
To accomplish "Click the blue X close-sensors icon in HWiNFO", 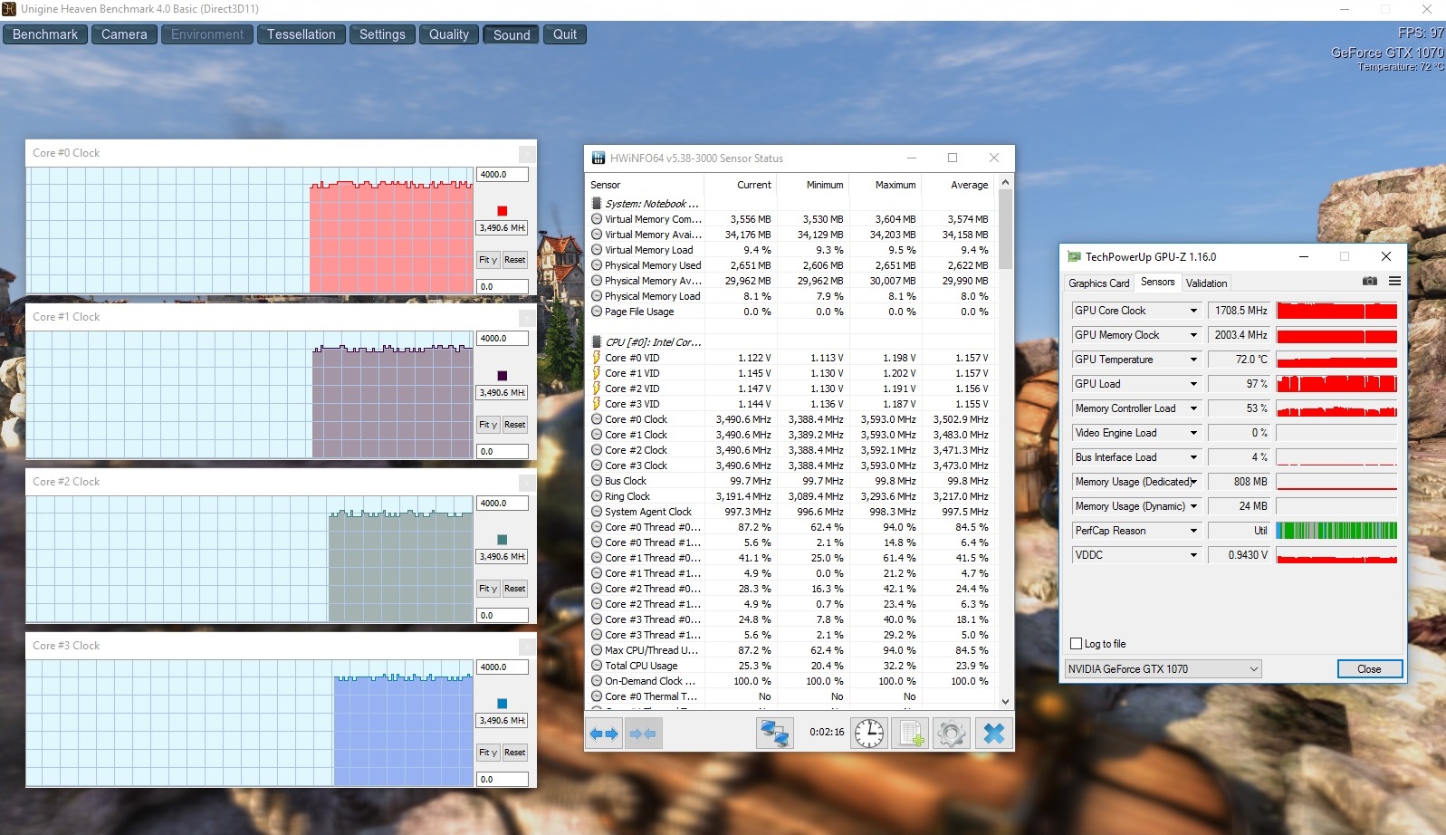I will click(x=993, y=734).
